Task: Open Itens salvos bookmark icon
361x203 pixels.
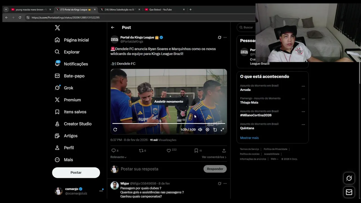Action: coord(57,112)
